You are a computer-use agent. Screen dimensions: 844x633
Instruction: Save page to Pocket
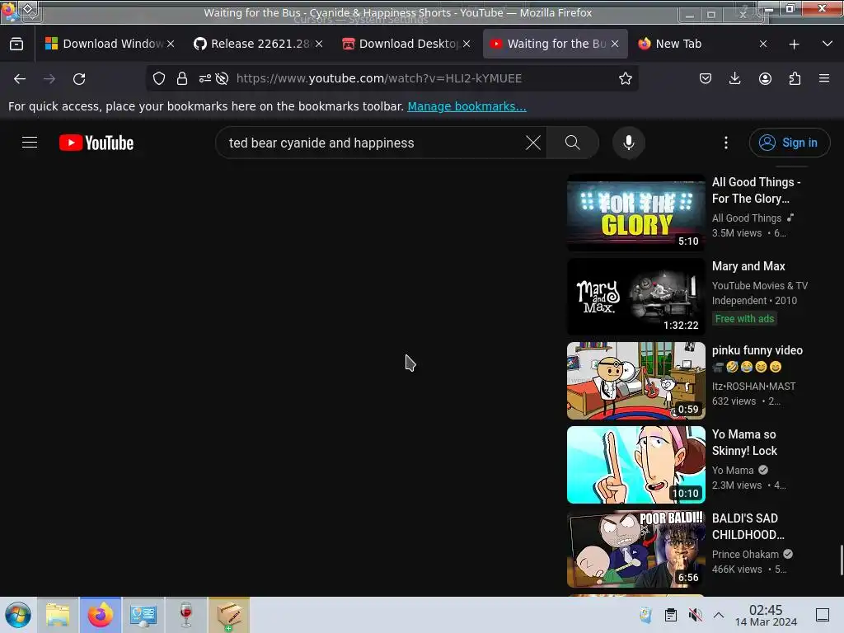[x=706, y=78]
